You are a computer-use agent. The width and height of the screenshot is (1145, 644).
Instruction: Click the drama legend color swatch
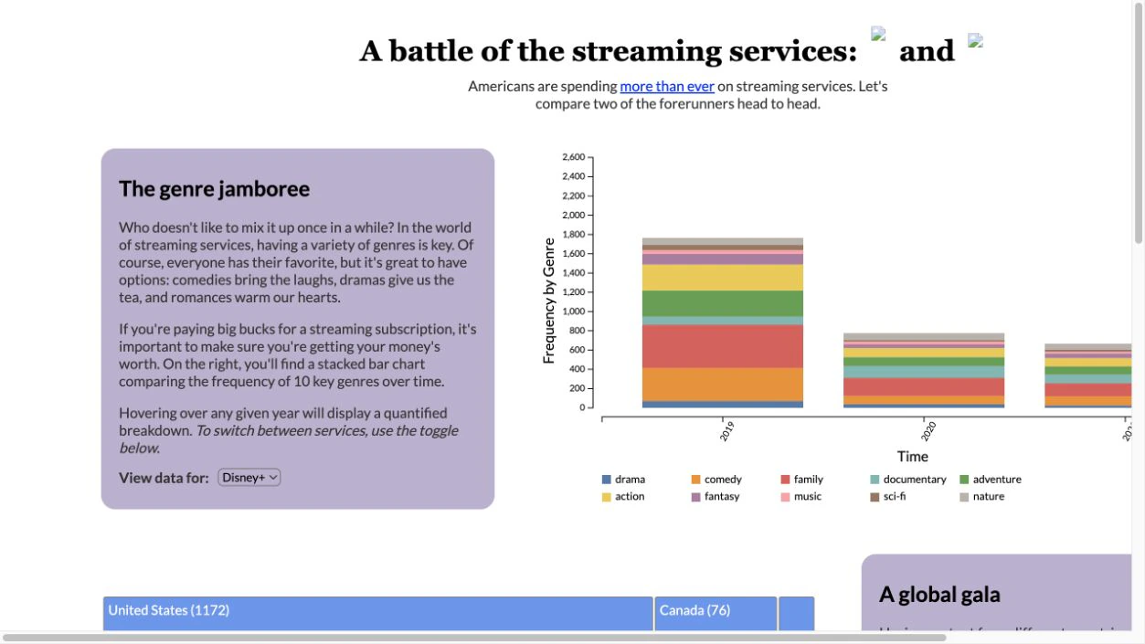click(x=607, y=480)
